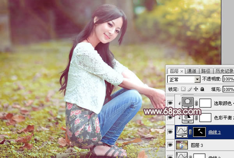
Task: Click mask link icon on 曲线 3
Action: click(190, 132)
